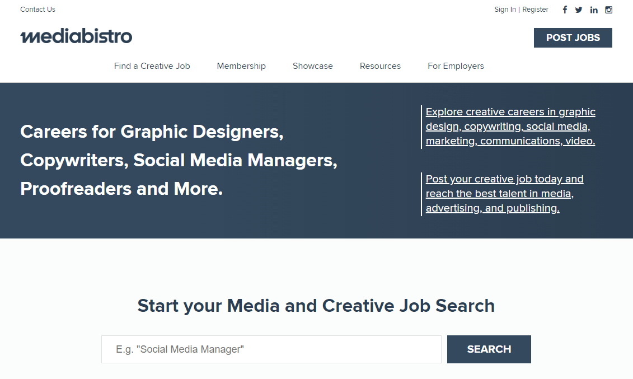Click the Post Jobs button

pyautogui.click(x=573, y=38)
